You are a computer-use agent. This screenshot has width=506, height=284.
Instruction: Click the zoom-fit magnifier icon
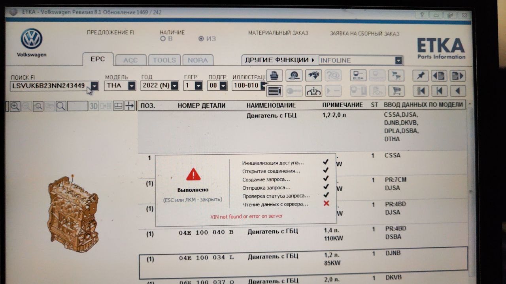38,106
